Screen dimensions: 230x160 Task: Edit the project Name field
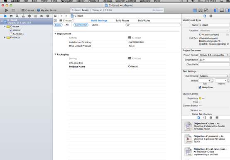coord(214,25)
